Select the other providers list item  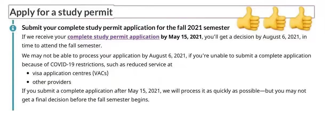click(x=52, y=82)
